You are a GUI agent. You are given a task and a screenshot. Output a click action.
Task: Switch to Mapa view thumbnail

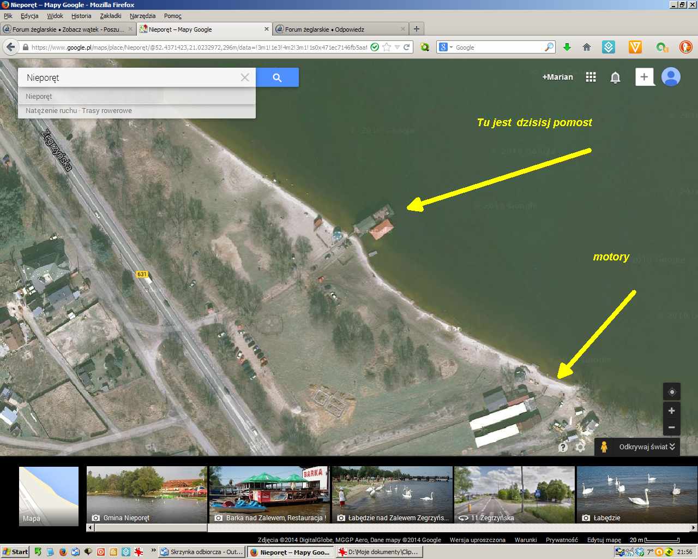[x=49, y=496]
